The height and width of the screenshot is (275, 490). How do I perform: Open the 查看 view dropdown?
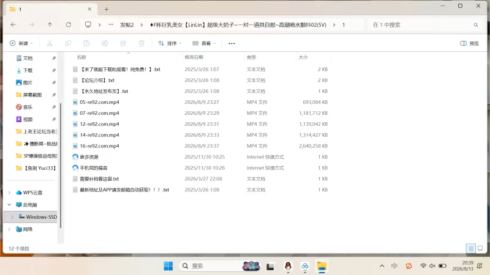[x=204, y=43]
